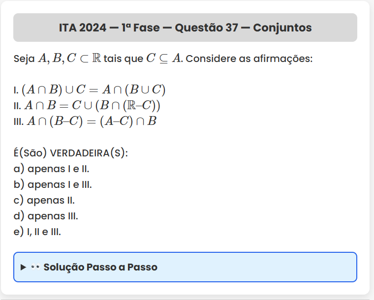This screenshot has width=374, height=300.
Task: Click the real numbers symbol in intro sentence
Action: (x=96, y=58)
